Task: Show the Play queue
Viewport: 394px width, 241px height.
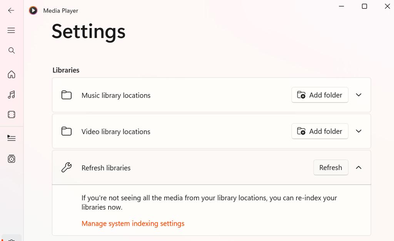Action: pos(12,138)
